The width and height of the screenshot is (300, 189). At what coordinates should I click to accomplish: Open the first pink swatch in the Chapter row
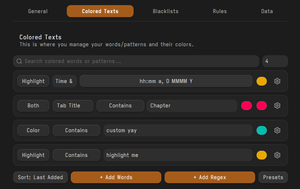246,106
